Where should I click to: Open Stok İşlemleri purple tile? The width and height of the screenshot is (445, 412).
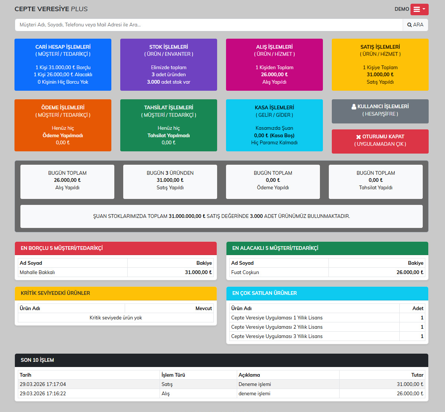(x=168, y=65)
